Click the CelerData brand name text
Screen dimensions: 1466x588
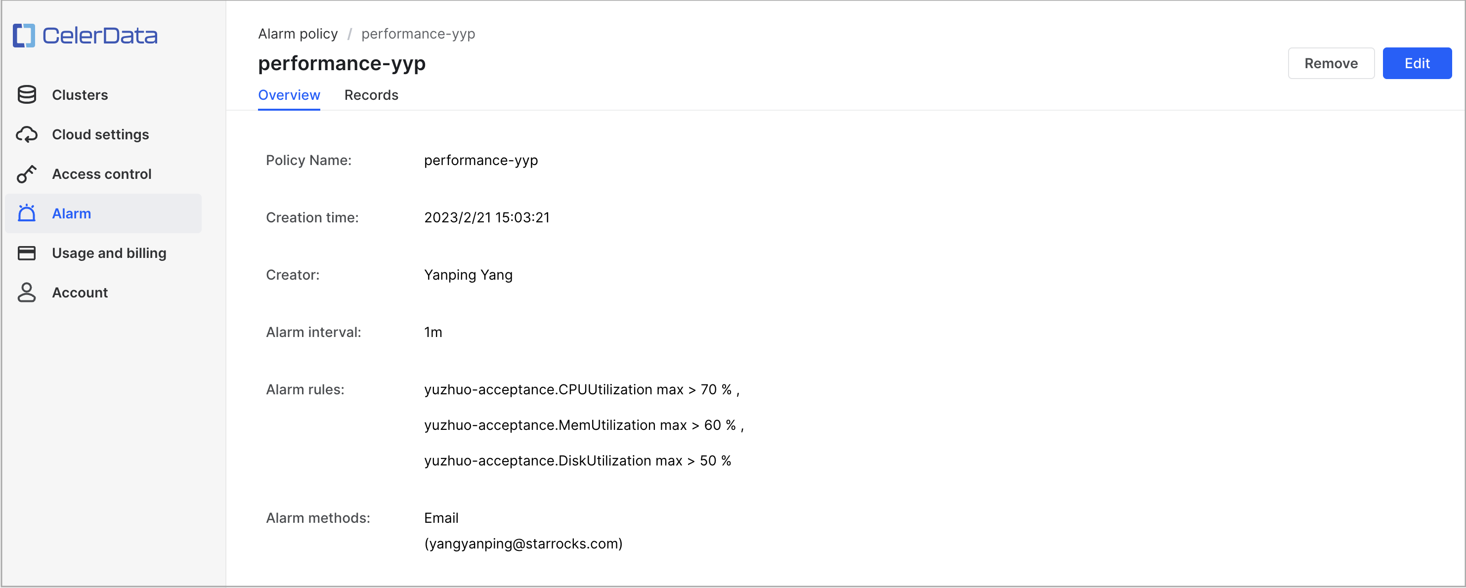point(100,36)
